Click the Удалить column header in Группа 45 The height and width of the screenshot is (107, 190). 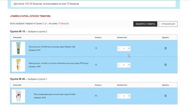(x=165, y=85)
